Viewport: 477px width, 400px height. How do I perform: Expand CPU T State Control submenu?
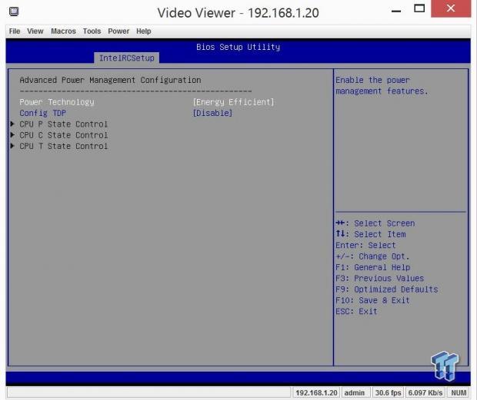[x=63, y=146]
